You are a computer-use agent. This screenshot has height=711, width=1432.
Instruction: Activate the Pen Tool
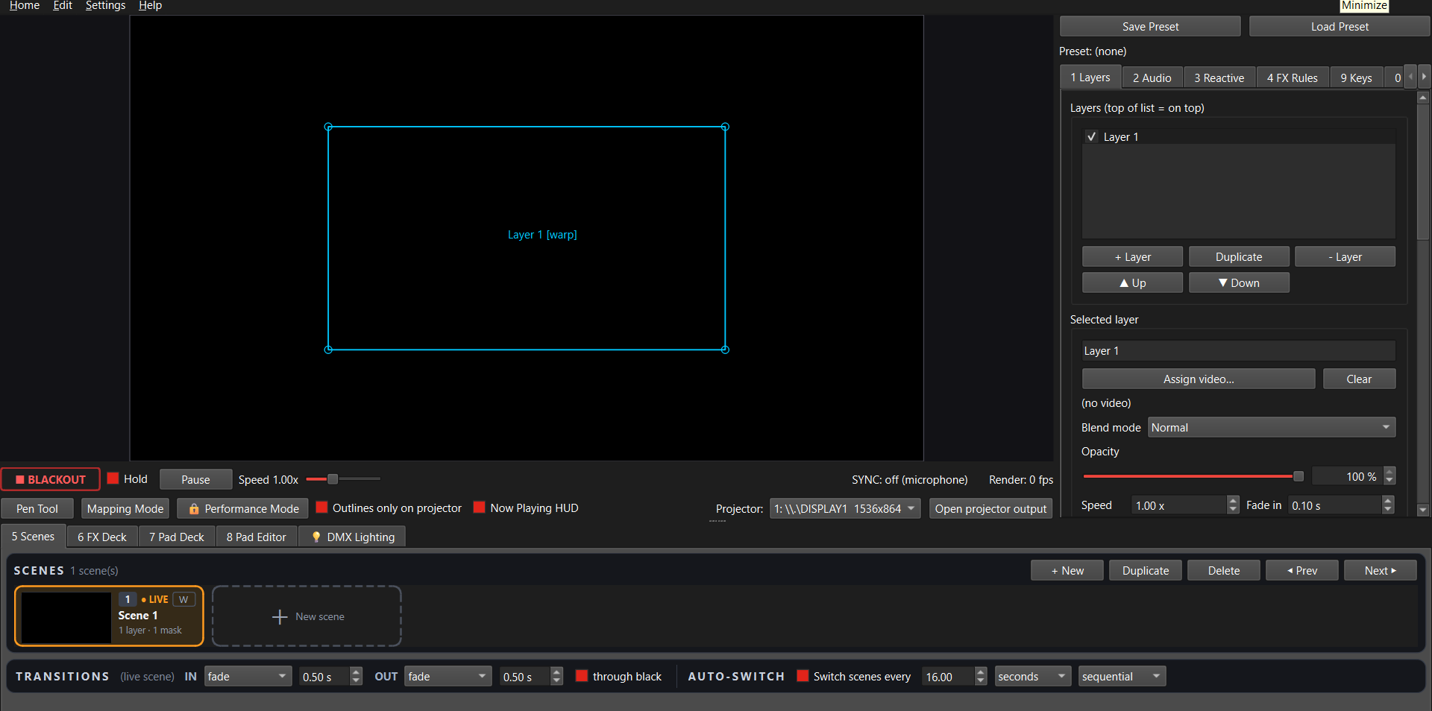[37, 509]
